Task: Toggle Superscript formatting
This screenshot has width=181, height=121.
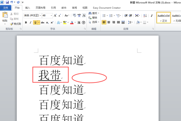Action: (x=52, y=23)
